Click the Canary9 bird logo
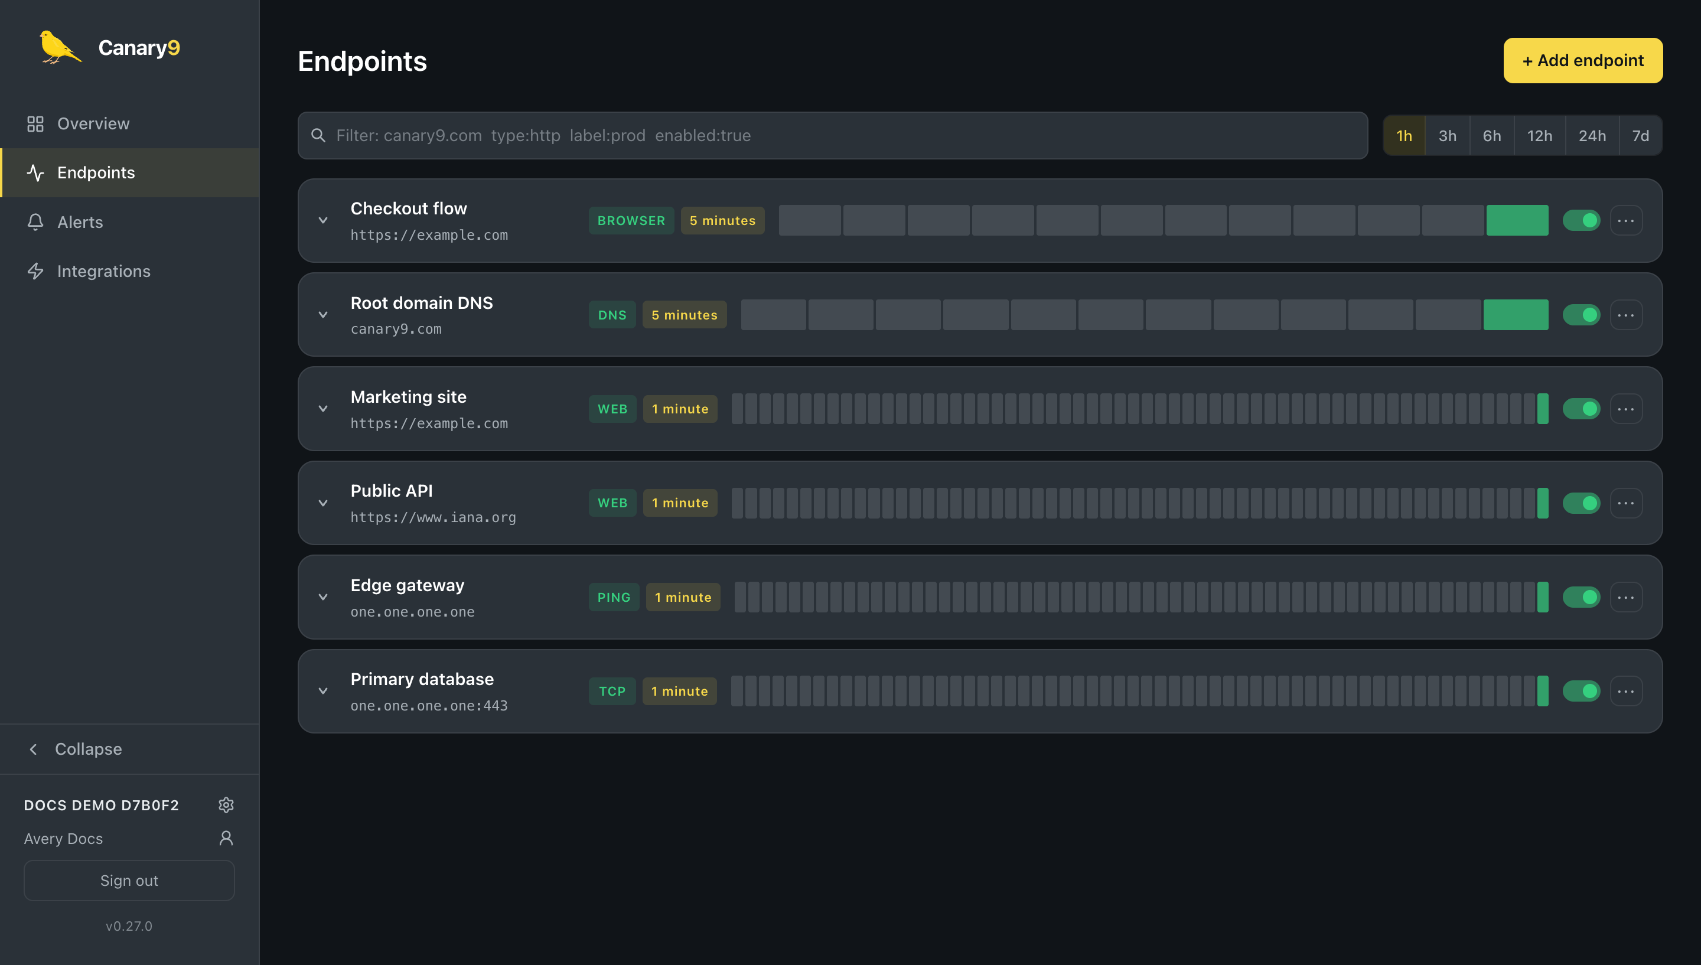 [60, 47]
